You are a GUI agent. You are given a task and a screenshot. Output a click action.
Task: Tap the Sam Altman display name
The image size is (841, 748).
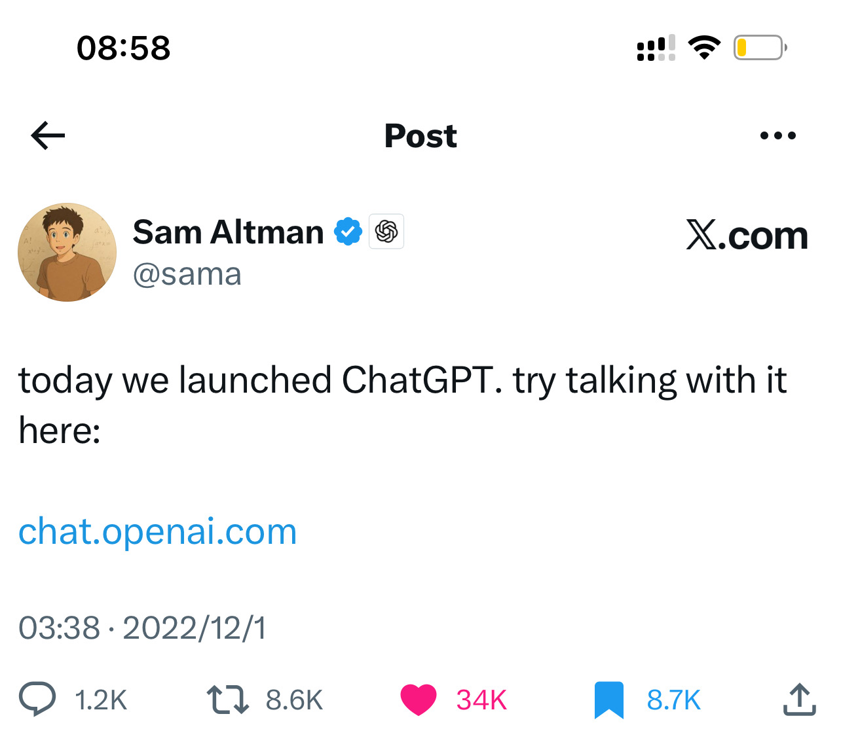[x=228, y=232]
